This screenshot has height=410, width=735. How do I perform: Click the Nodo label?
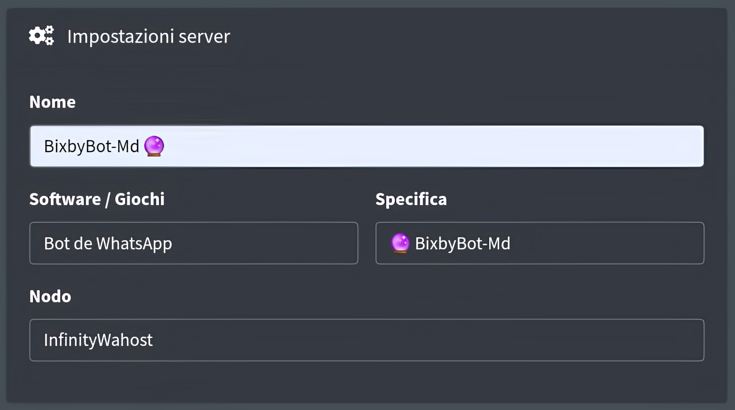coord(50,296)
